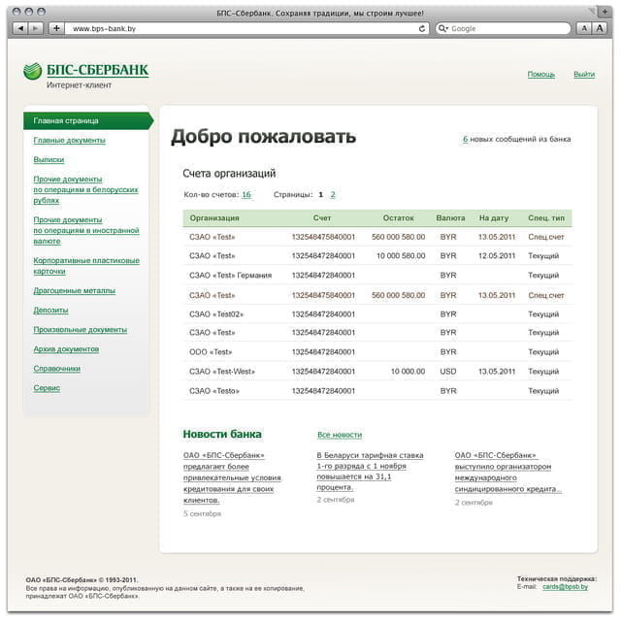The image size is (621, 623).
Task: Go to accounts page 2
Action: pyautogui.click(x=333, y=195)
